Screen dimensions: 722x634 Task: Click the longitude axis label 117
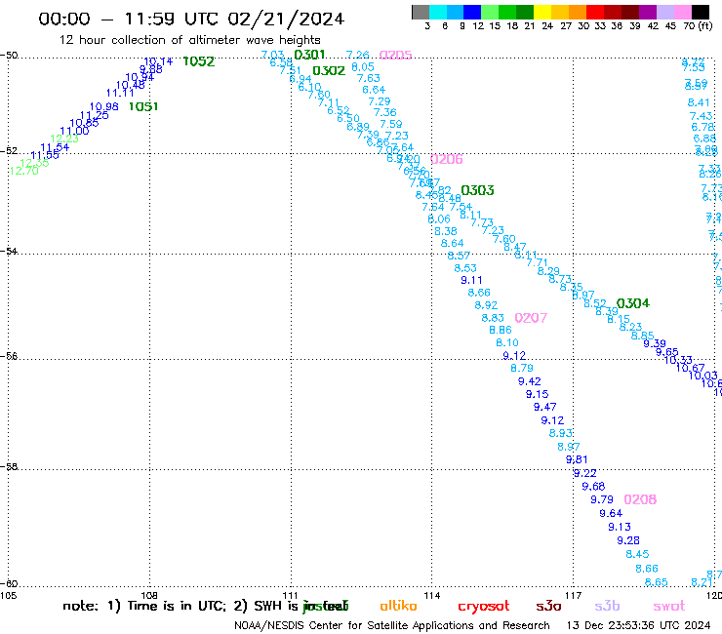click(573, 596)
